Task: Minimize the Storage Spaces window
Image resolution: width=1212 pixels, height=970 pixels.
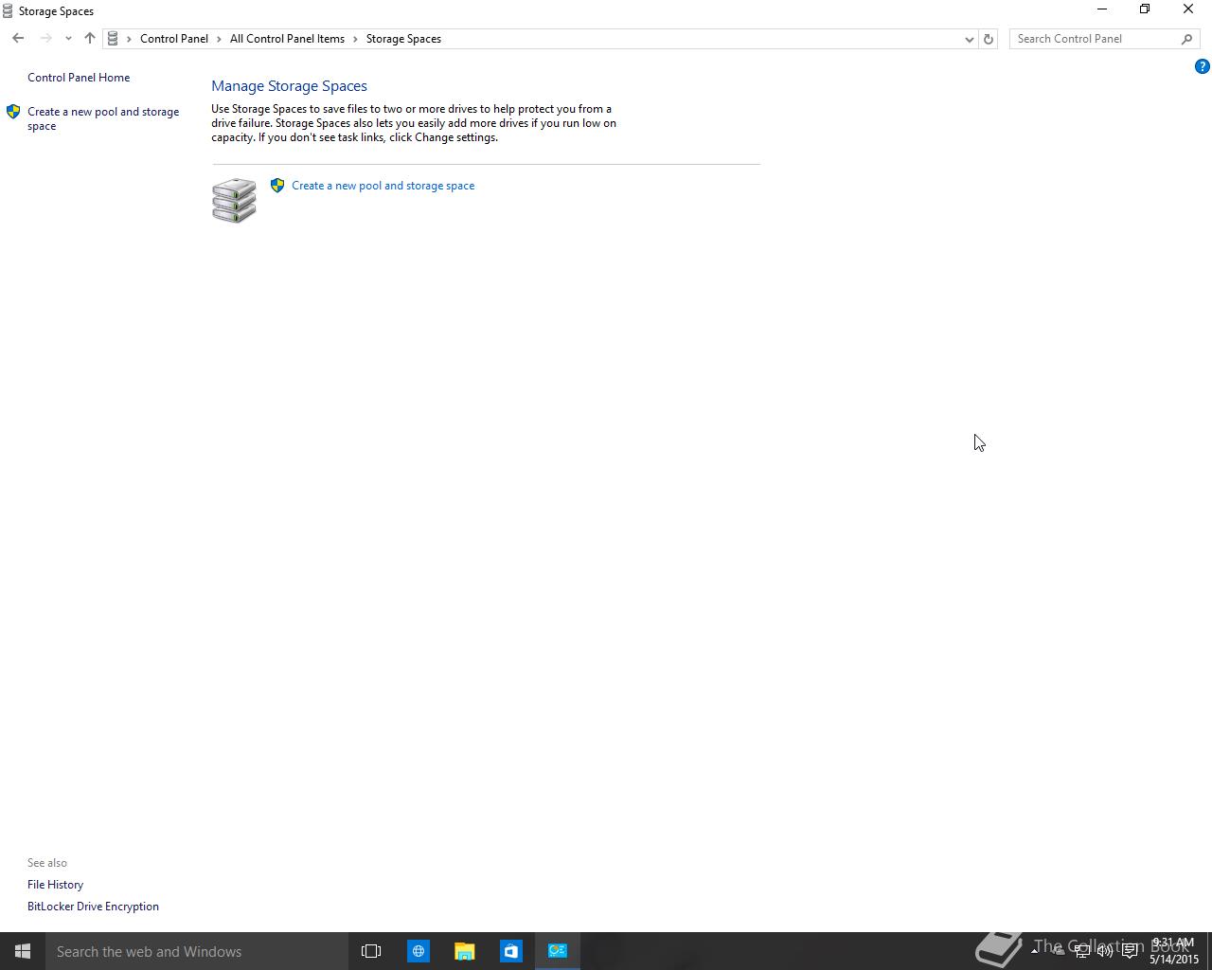Action: (x=1102, y=9)
